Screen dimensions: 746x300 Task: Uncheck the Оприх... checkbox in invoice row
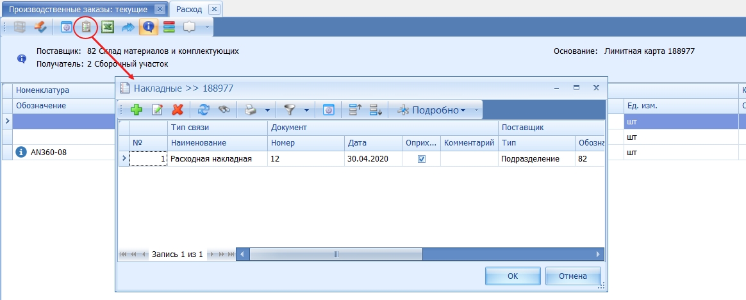coord(422,158)
